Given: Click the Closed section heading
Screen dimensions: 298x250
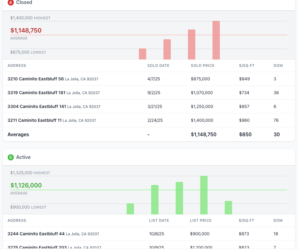Looking at the screenshot, I should (x=24, y=2).
